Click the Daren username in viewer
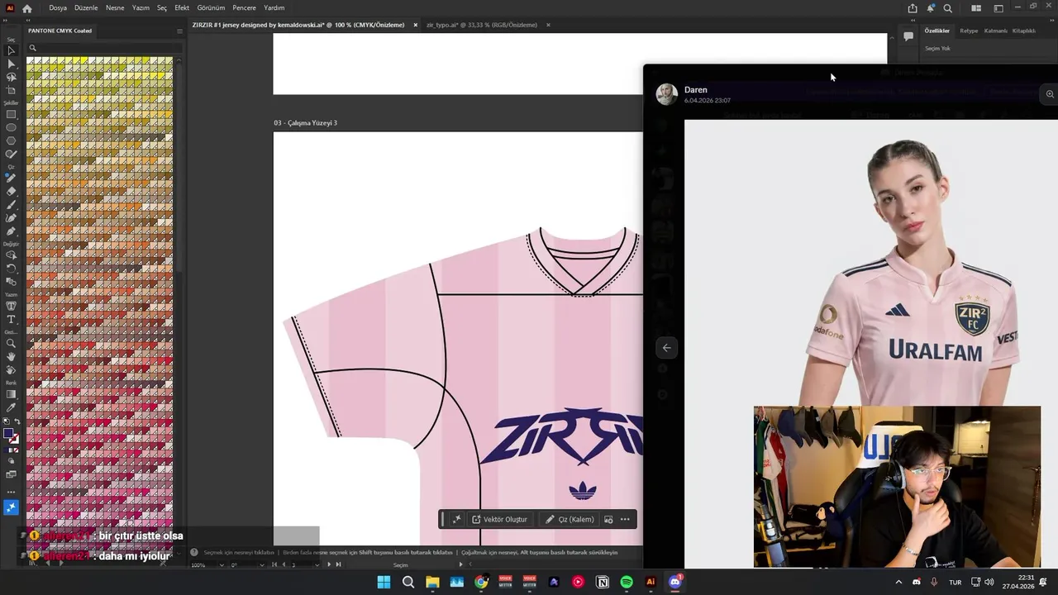Screen dimensions: 1058x595 (x=696, y=89)
